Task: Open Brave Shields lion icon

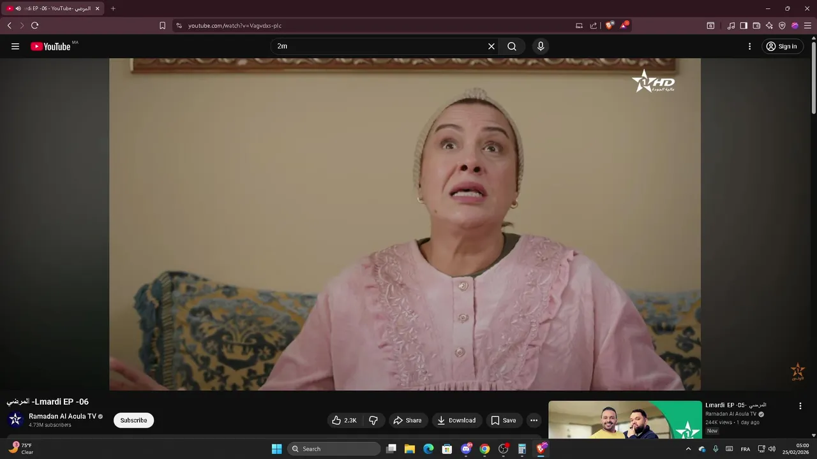Action: tap(610, 25)
